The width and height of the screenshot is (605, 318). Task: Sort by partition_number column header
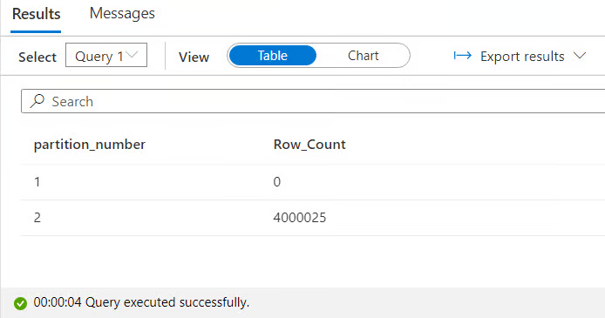click(x=90, y=145)
